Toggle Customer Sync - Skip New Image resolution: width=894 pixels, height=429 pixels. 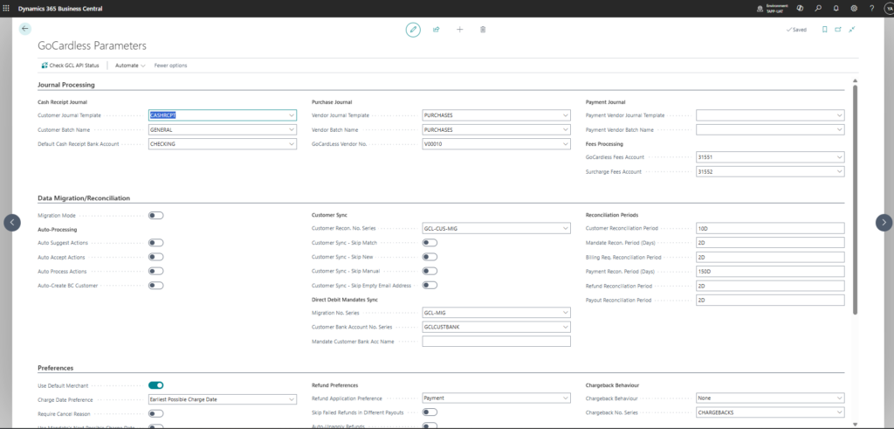[430, 257]
